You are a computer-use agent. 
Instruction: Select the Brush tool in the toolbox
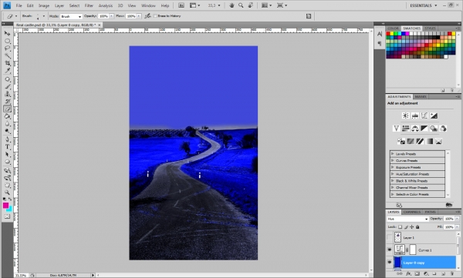(7, 87)
